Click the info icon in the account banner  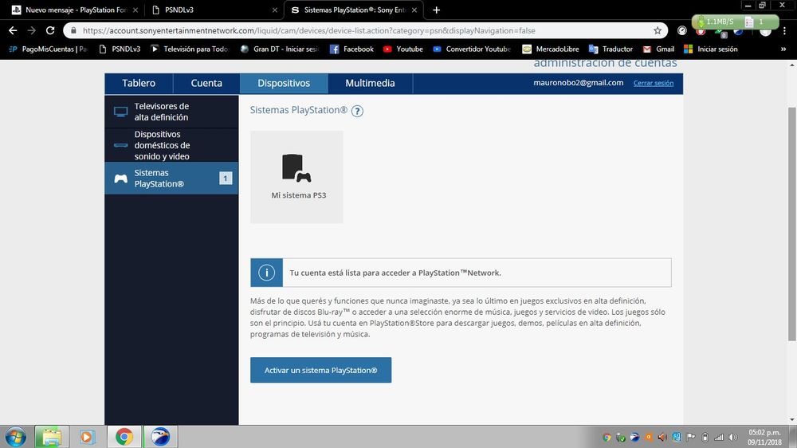tap(266, 273)
